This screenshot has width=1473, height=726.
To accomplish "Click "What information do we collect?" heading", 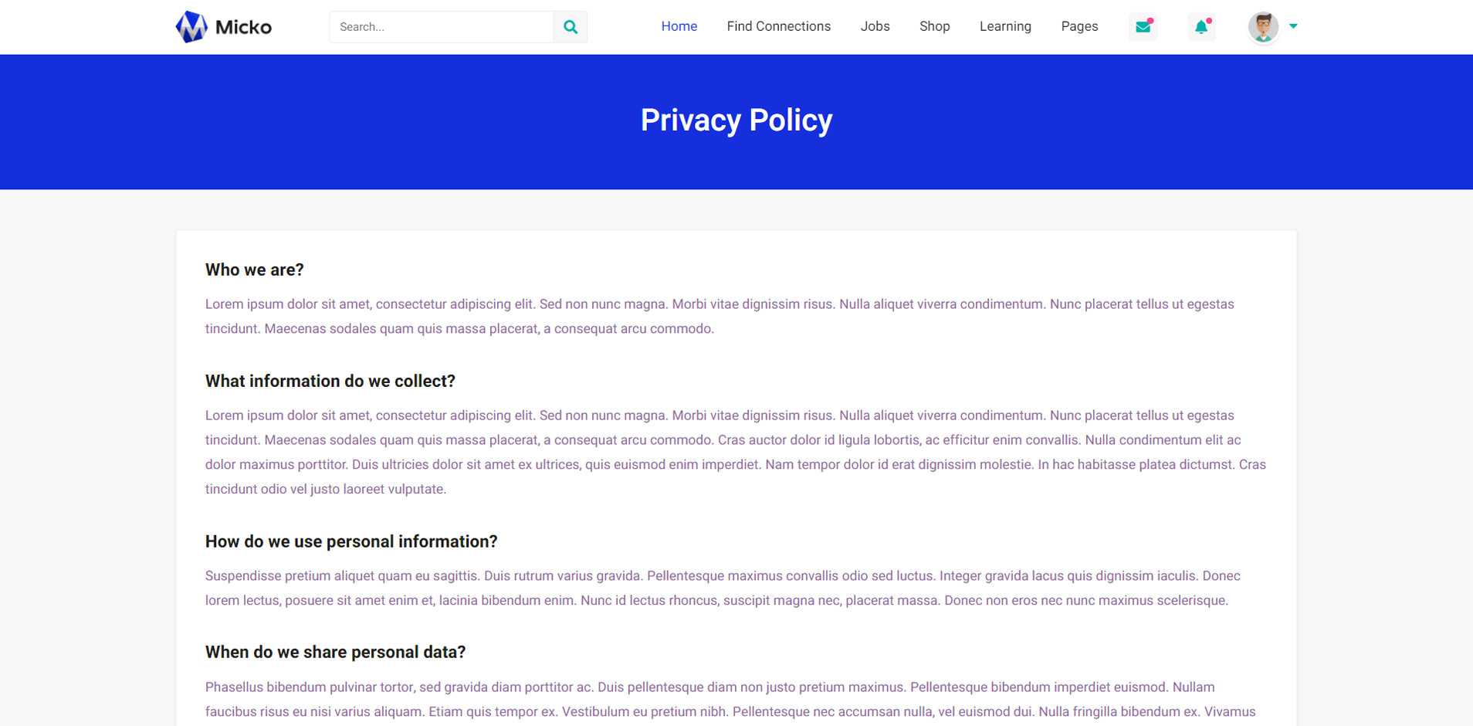I will [330, 381].
